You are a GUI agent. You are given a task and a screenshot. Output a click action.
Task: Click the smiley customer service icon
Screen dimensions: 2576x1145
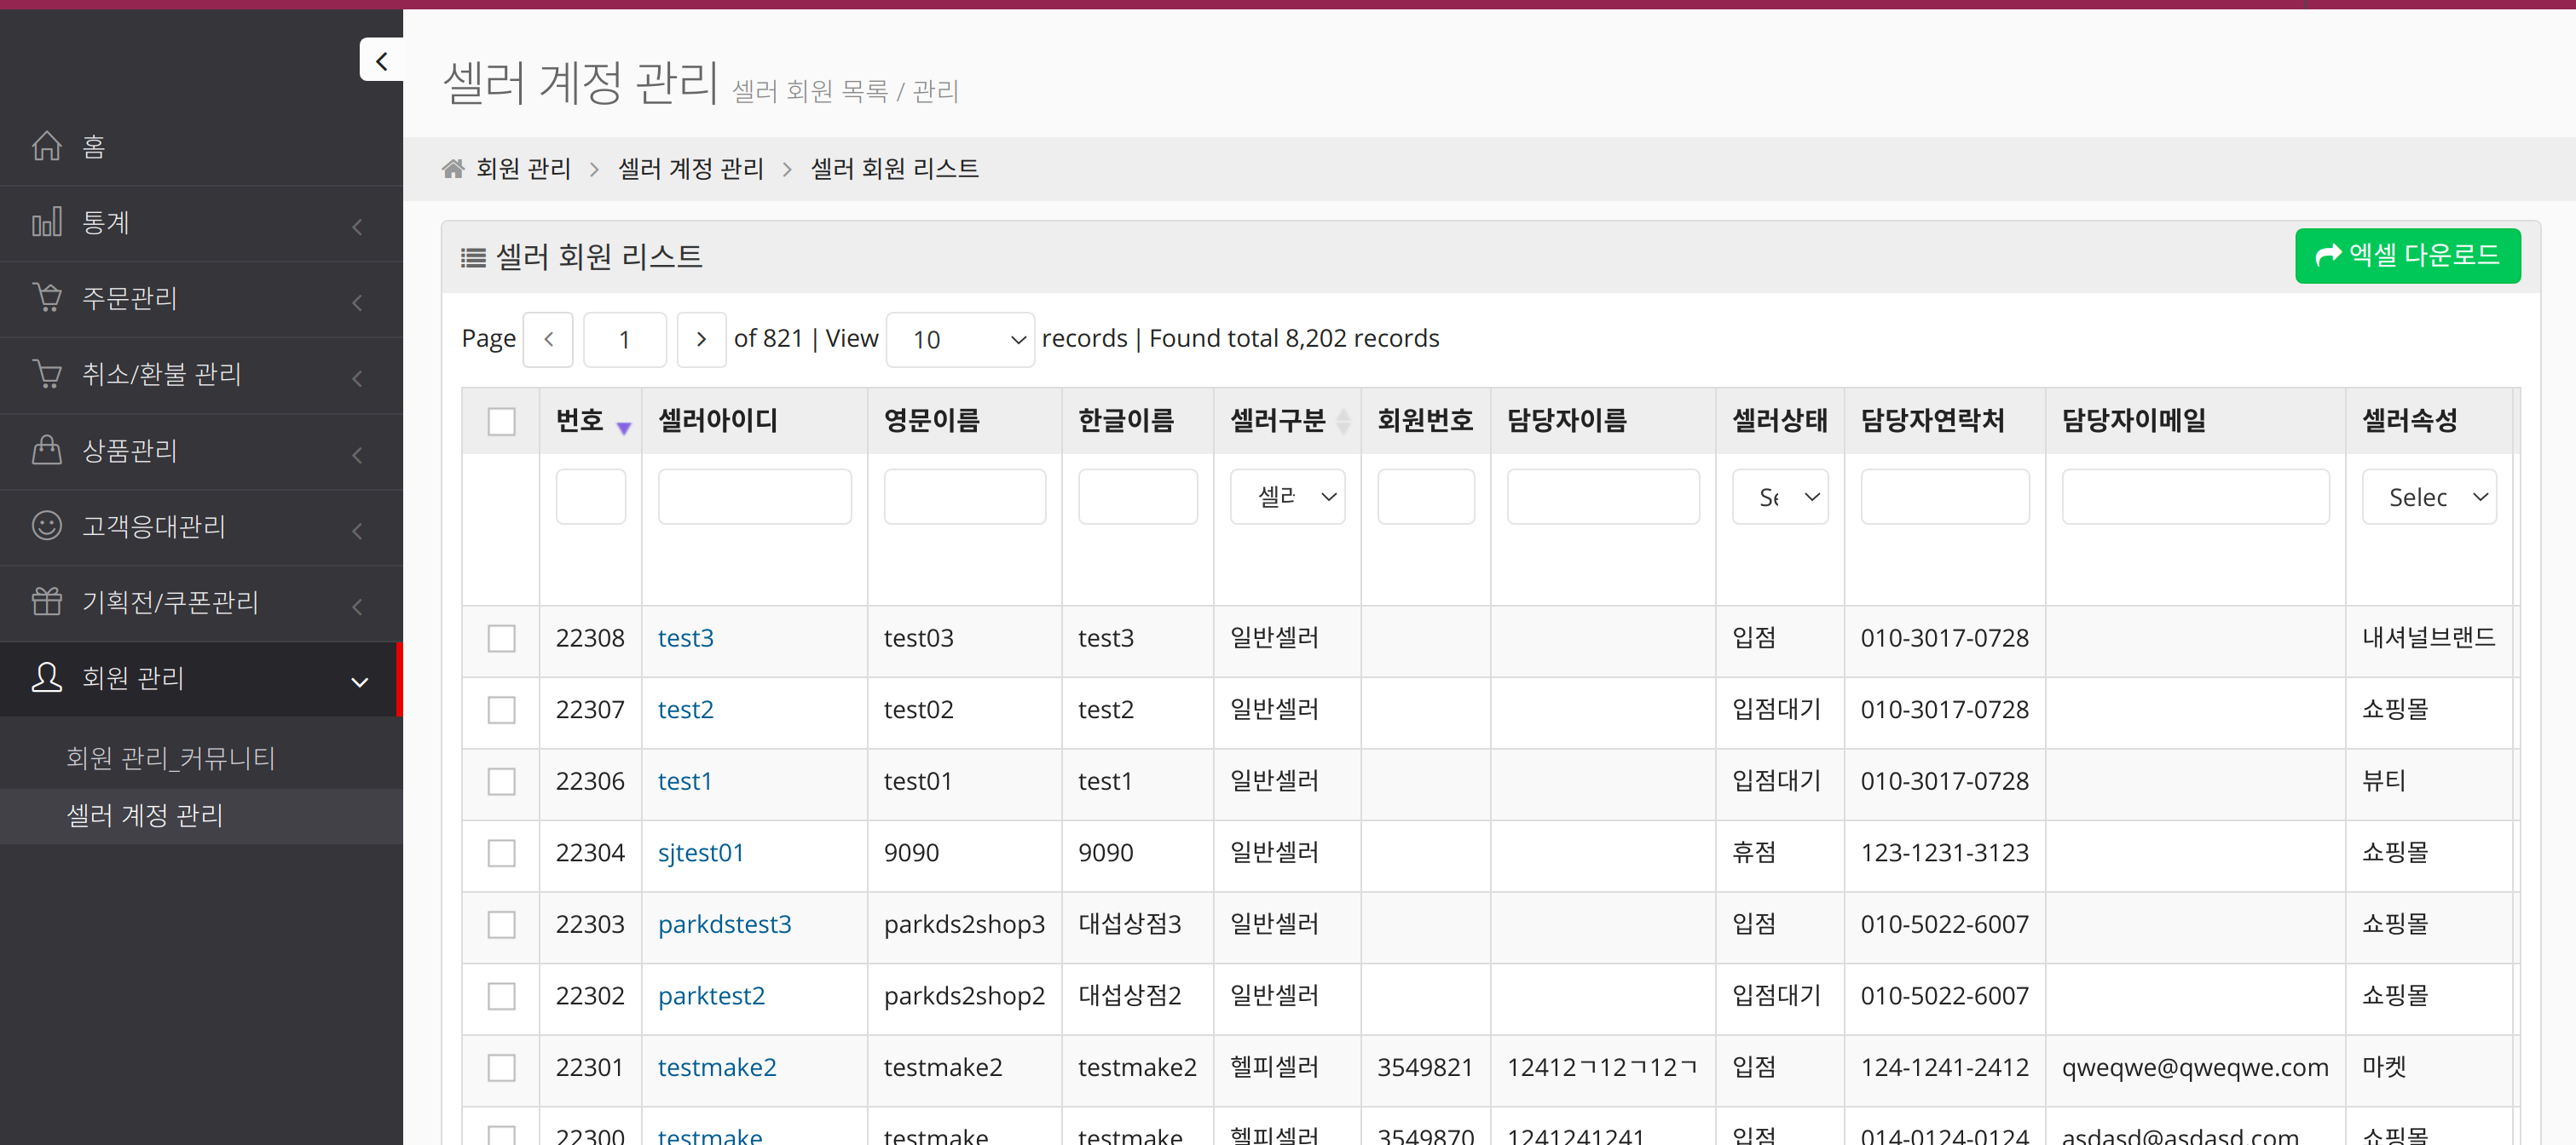[47, 526]
